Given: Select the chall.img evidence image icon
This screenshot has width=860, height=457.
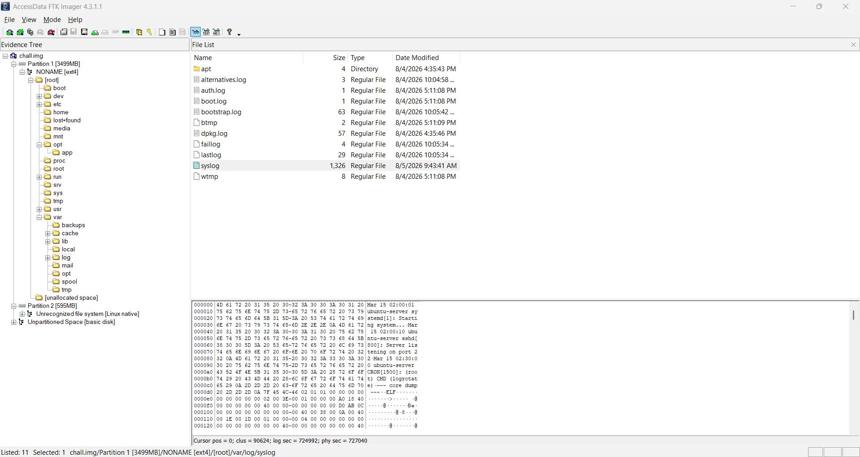Looking at the screenshot, I should coord(14,56).
